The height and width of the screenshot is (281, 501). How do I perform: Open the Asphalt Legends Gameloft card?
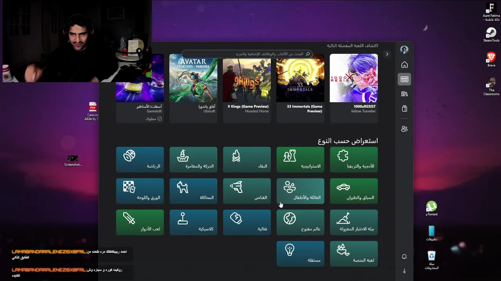(x=140, y=88)
